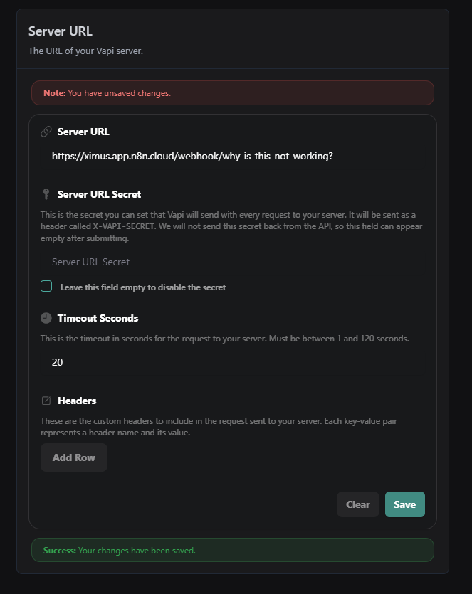Click the unsaved changes warning banner
This screenshot has height=594, width=472.
click(x=231, y=92)
